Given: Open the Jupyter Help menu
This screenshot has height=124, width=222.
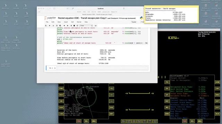Looking at the screenshot, I should 86,22.
